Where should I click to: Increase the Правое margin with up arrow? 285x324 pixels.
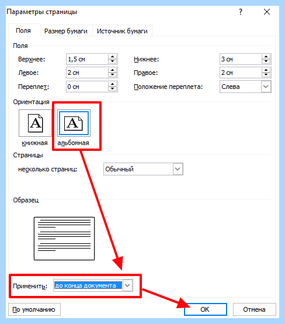pos(266,70)
